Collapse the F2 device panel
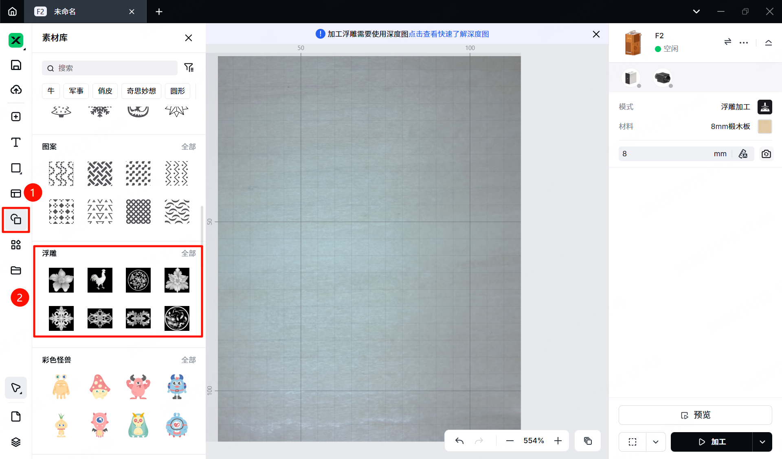 [768, 42]
